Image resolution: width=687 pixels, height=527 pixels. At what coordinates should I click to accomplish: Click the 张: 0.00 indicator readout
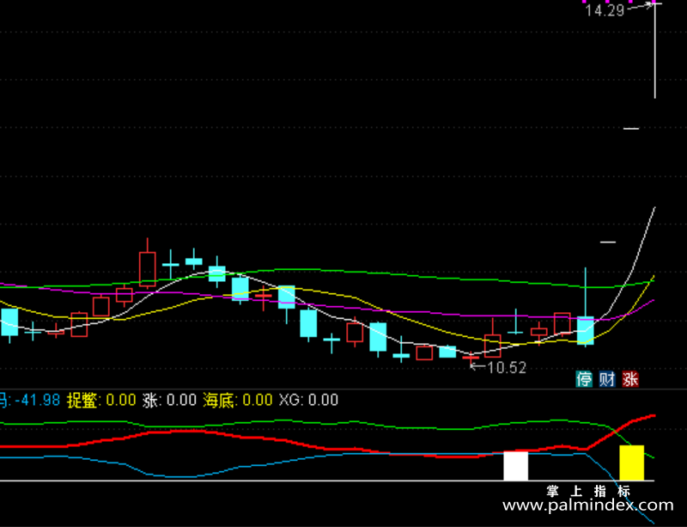169,400
